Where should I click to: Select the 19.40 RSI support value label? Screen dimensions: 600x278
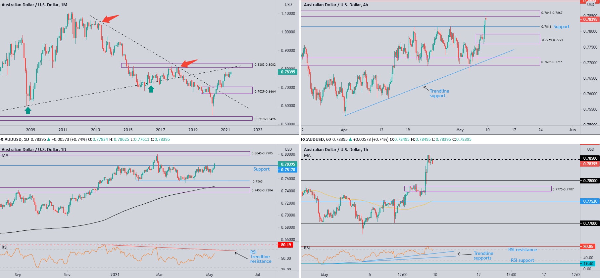pos(588,264)
